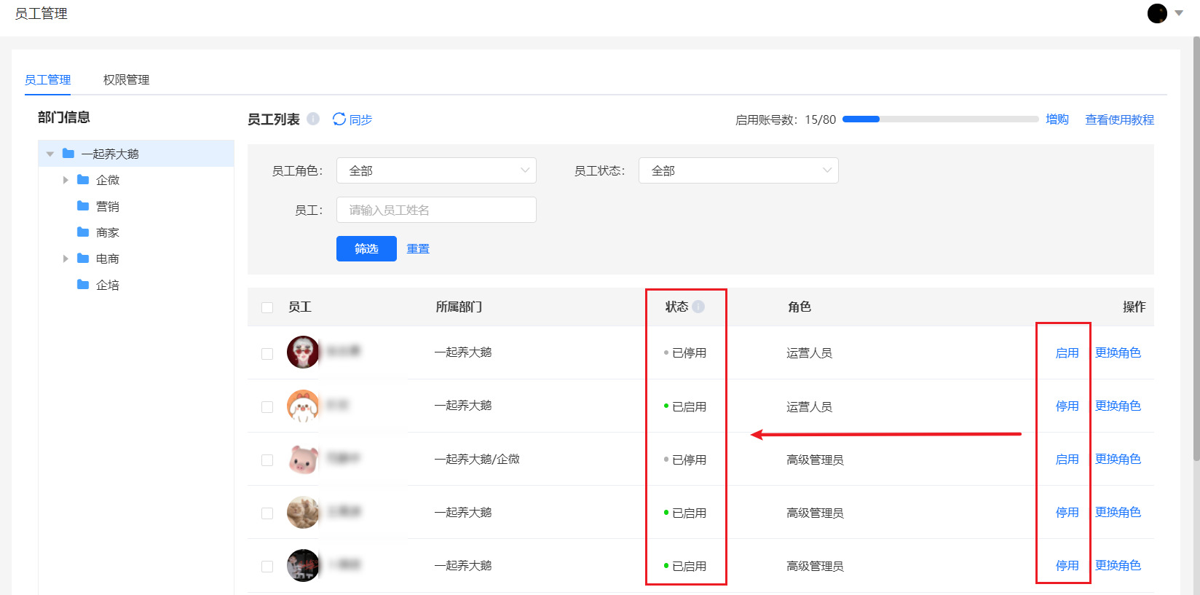Check the last visible row checkbox
The width and height of the screenshot is (1200, 595).
[x=267, y=566]
